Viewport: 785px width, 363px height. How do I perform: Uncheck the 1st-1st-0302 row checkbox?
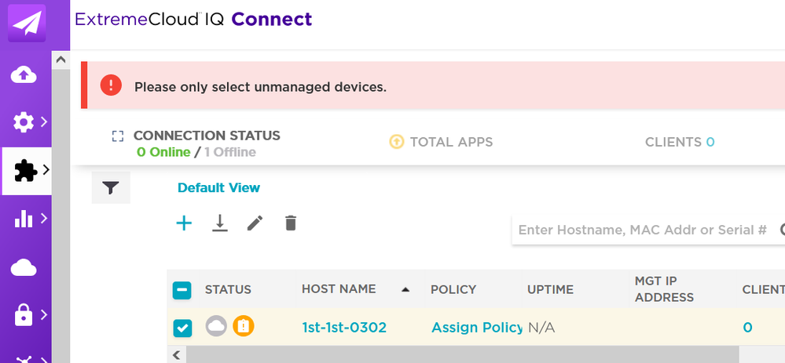182,328
